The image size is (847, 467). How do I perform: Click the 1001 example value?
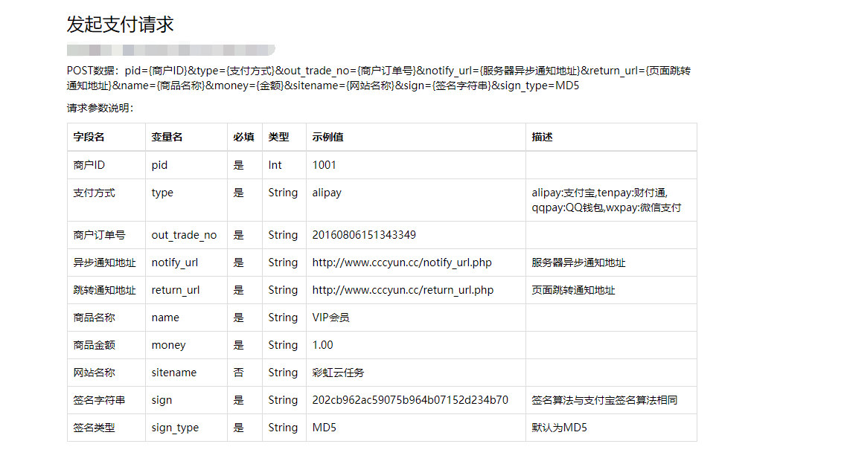[324, 165]
